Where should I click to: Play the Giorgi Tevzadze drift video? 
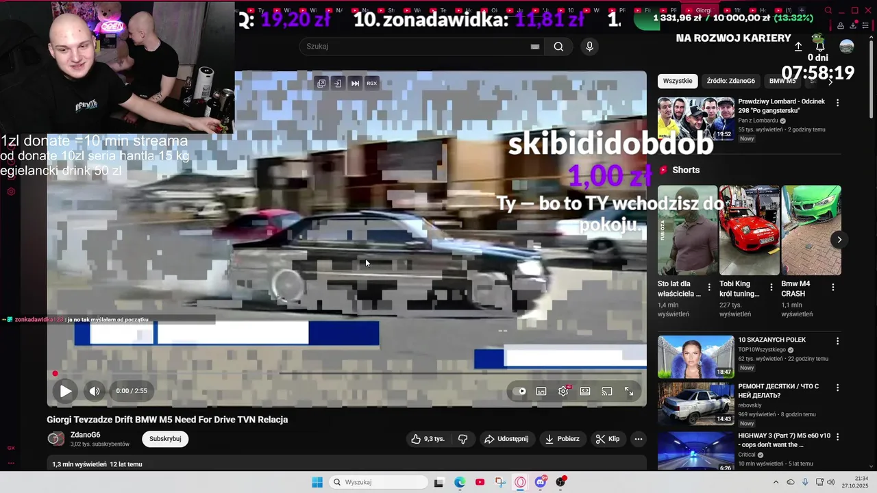tap(66, 391)
